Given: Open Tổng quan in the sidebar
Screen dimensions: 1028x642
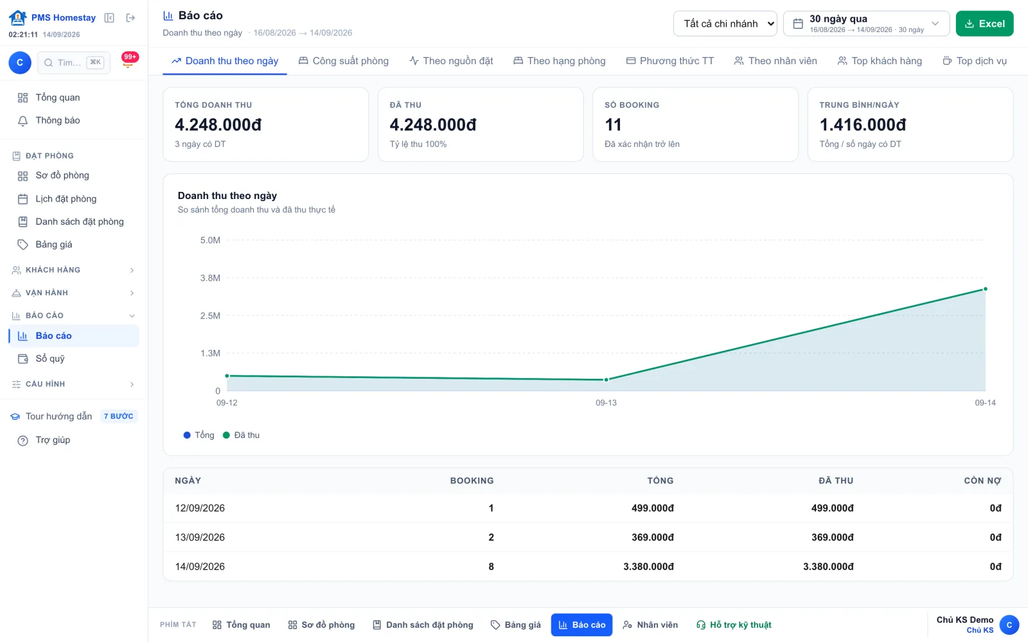Looking at the screenshot, I should click(74, 98).
